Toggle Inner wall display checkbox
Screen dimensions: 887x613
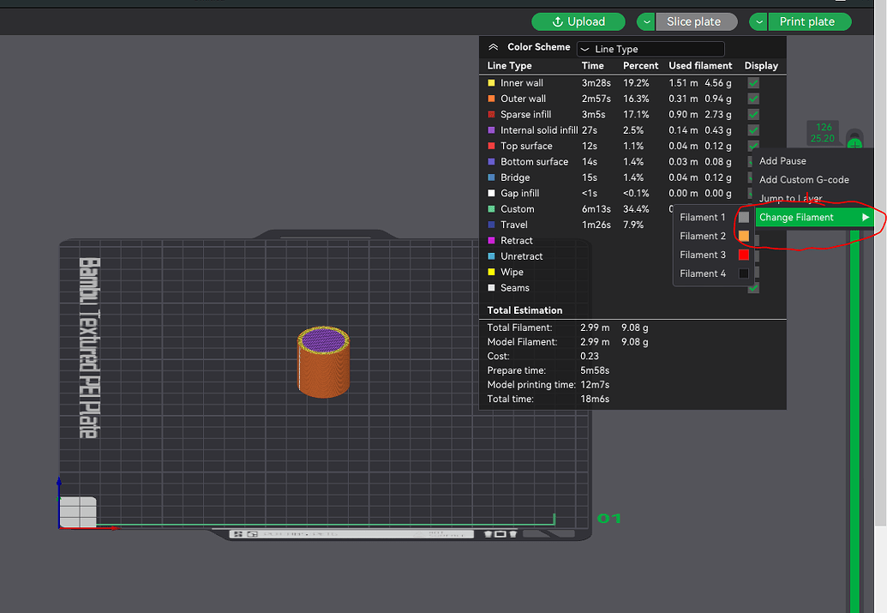click(x=753, y=83)
